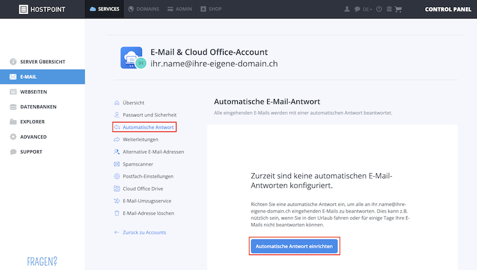Click the user profile icon
Screen dimensions: 477x270
347,9
